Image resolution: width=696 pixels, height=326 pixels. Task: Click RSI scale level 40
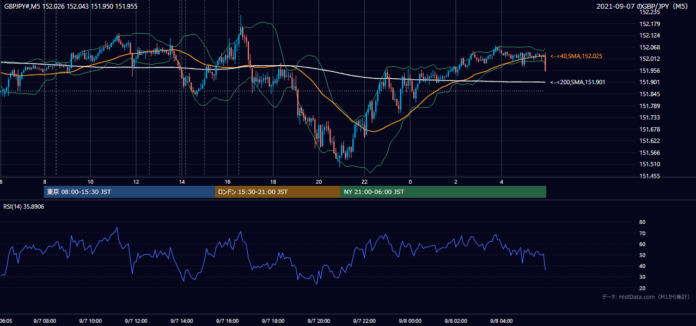pyautogui.click(x=642, y=266)
